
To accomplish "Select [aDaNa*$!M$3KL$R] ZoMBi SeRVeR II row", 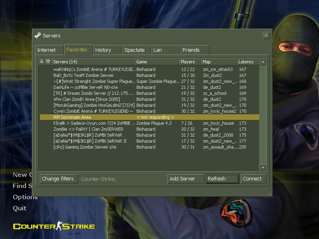I will [x=149, y=141].
